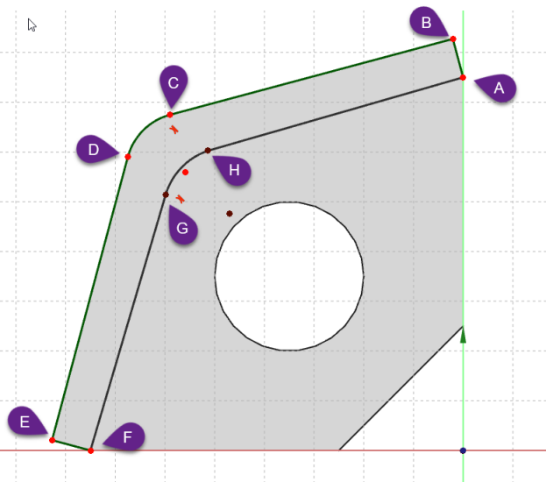Image resolution: width=546 pixels, height=482 pixels.
Task: Select the black inner arc between G and H
Action: 181,166
